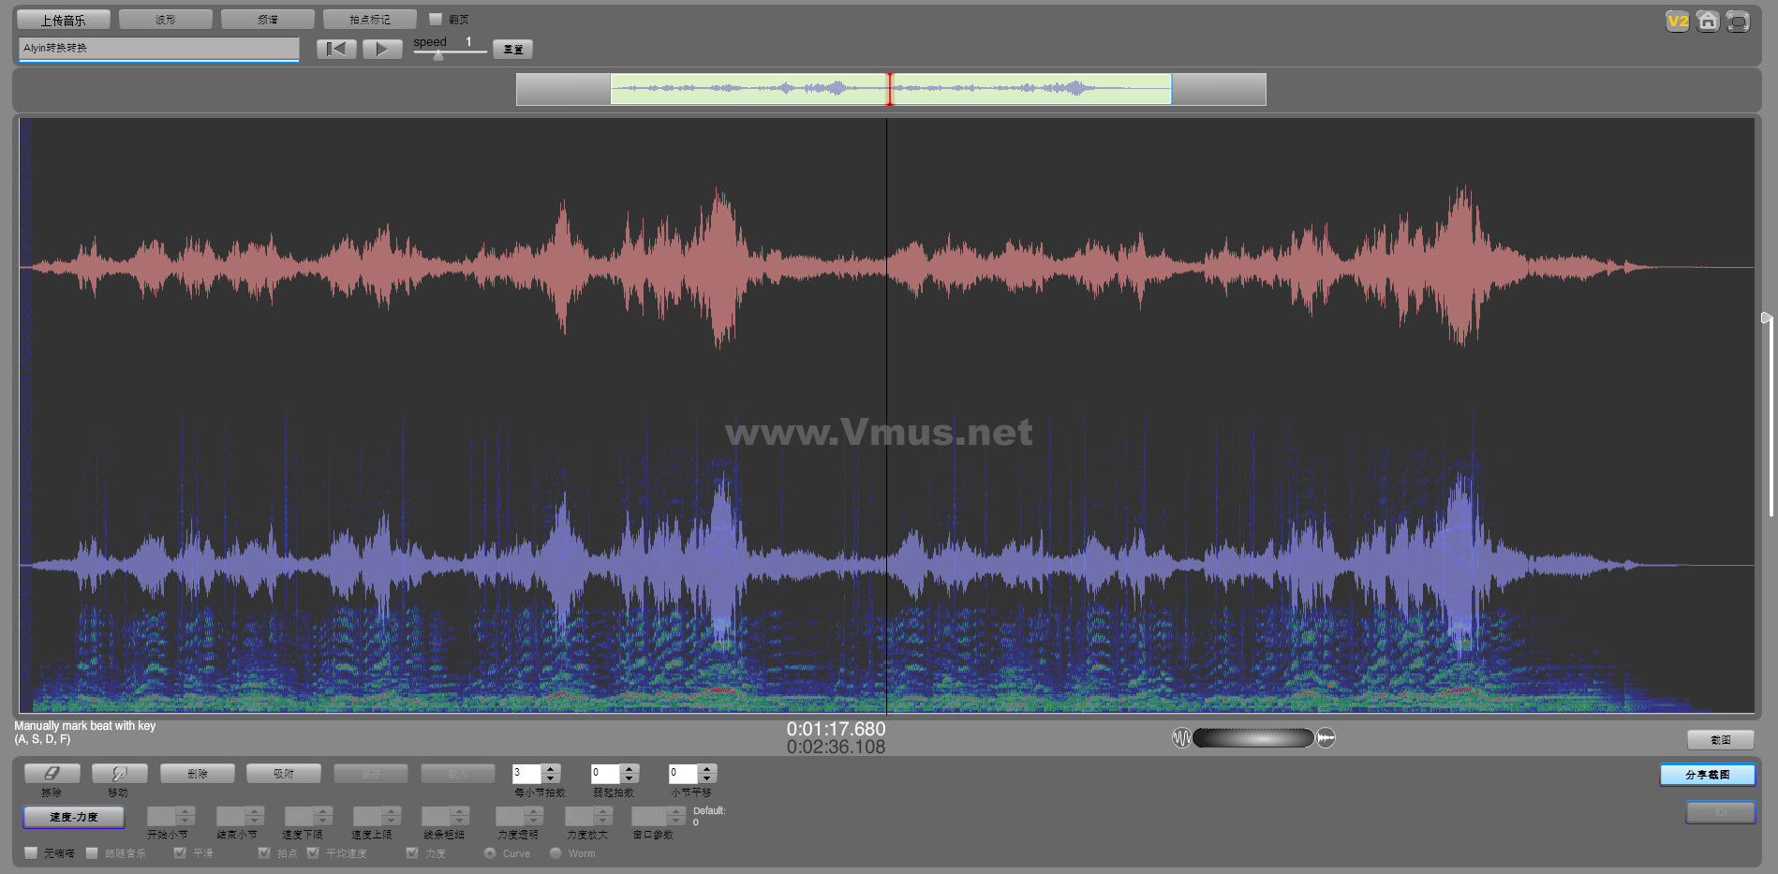Select the eraser (擦除) tool
1778x874 pixels.
click(52, 773)
